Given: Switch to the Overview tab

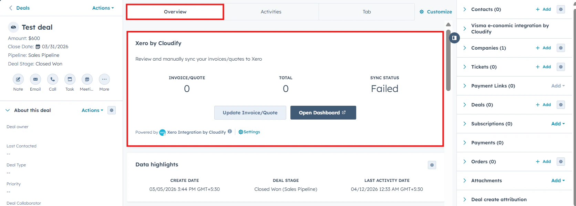Looking at the screenshot, I should [x=175, y=12].
